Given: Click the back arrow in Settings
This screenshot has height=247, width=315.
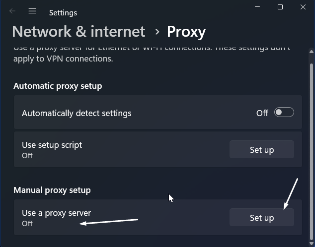Looking at the screenshot, I should 12,11.
